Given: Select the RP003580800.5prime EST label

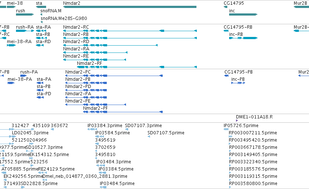Looking at the screenshot, I should [x=253, y=184].
